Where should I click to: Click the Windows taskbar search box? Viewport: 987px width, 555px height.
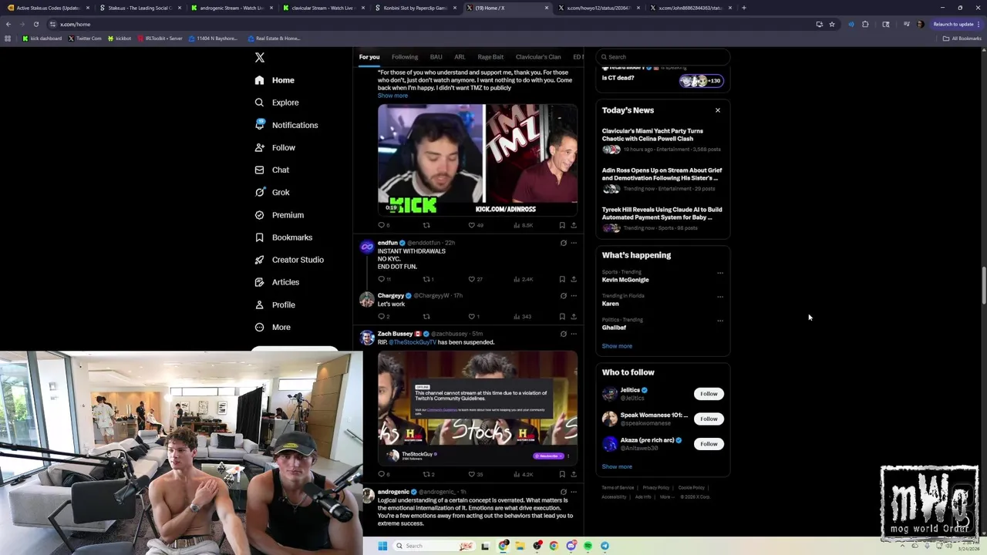point(436,546)
